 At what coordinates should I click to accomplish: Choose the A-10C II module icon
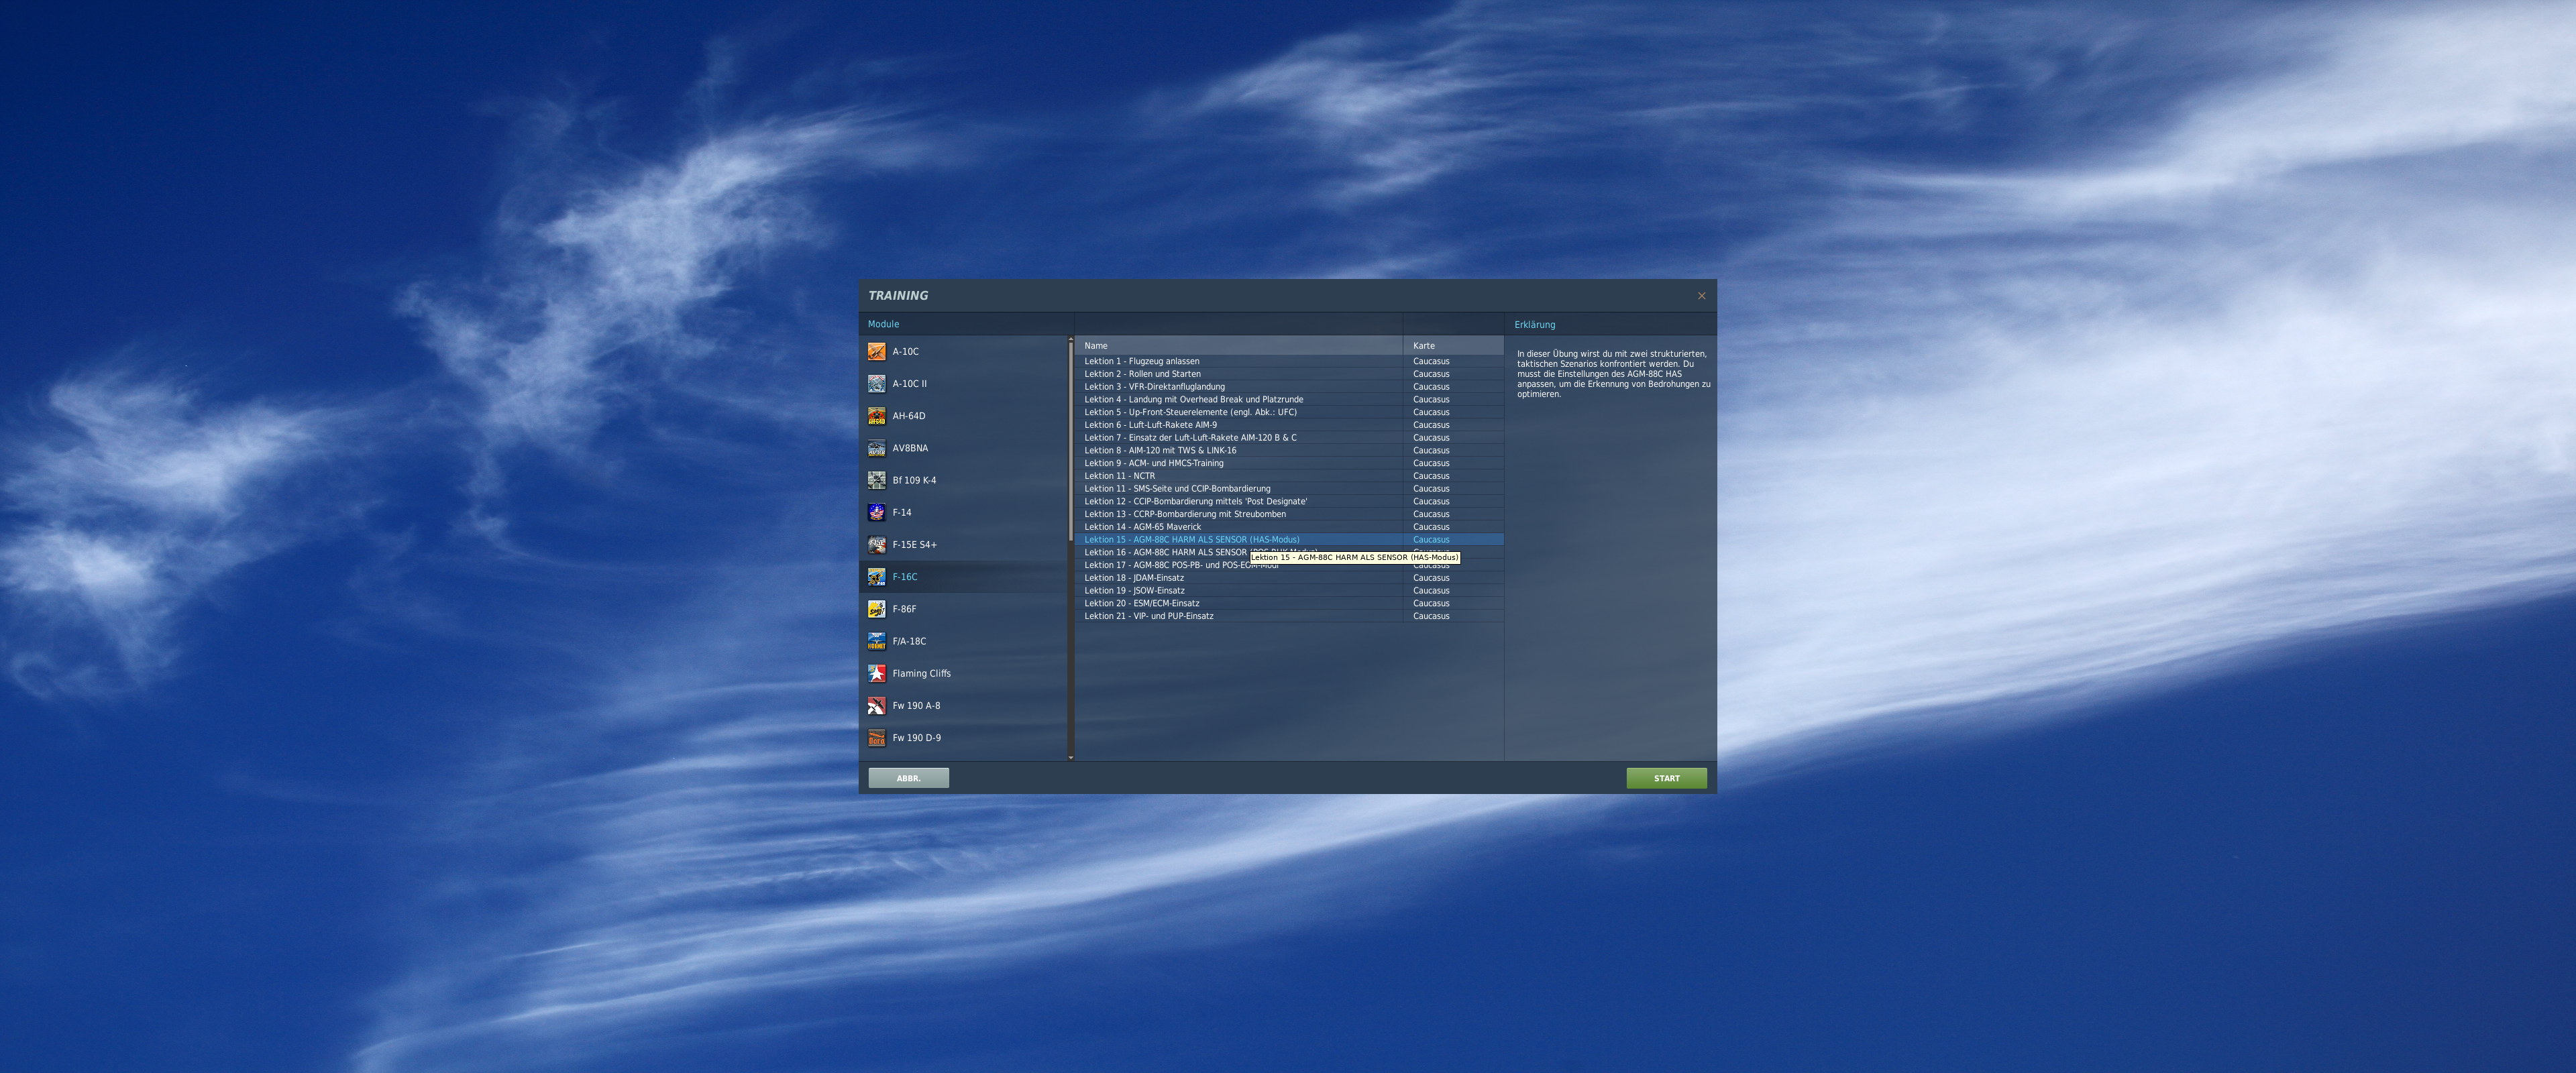pos(876,383)
